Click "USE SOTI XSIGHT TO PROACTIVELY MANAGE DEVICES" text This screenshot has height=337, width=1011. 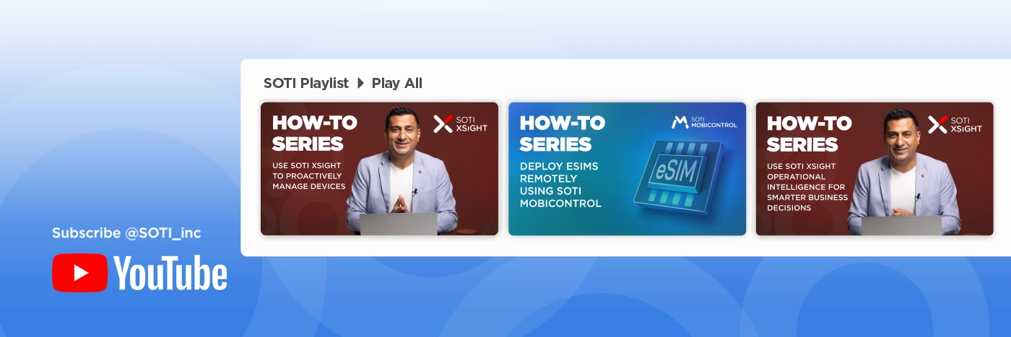click(x=309, y=176)
